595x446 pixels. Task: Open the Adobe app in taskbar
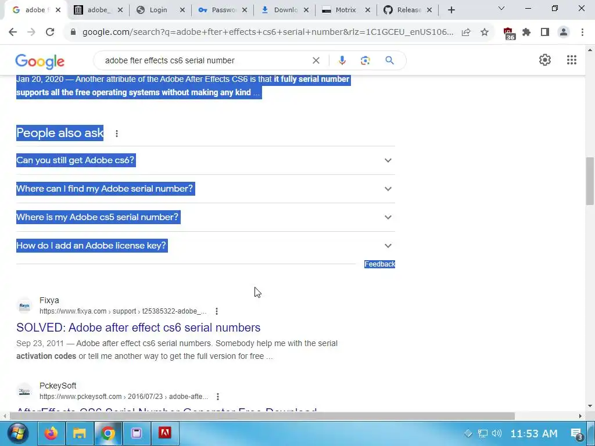(164, 433)
